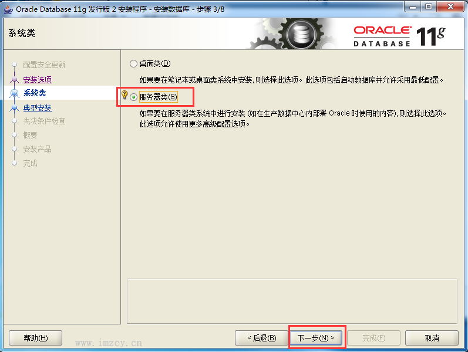Maximize the installer window
468x352 pixels.
point(429,6)
